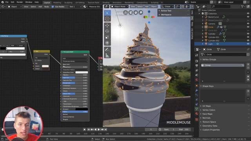Image resolution: width=251 pixels, height=141 pixels.
Task: Click the viewport header Select menu
Action: click(140, 7)
